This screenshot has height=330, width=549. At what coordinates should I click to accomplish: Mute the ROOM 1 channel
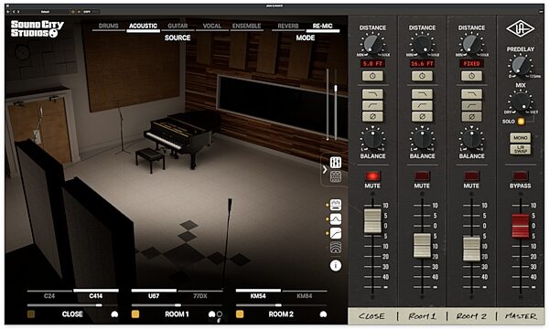[422, 176]
